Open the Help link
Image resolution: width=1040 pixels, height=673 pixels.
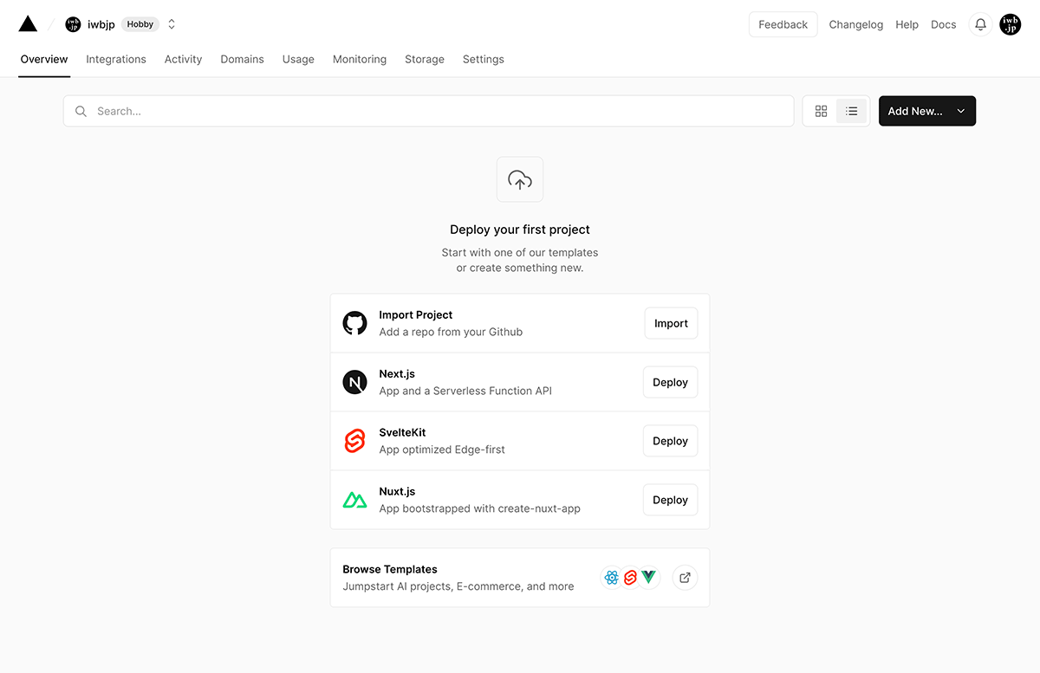[x=907, y=24]
